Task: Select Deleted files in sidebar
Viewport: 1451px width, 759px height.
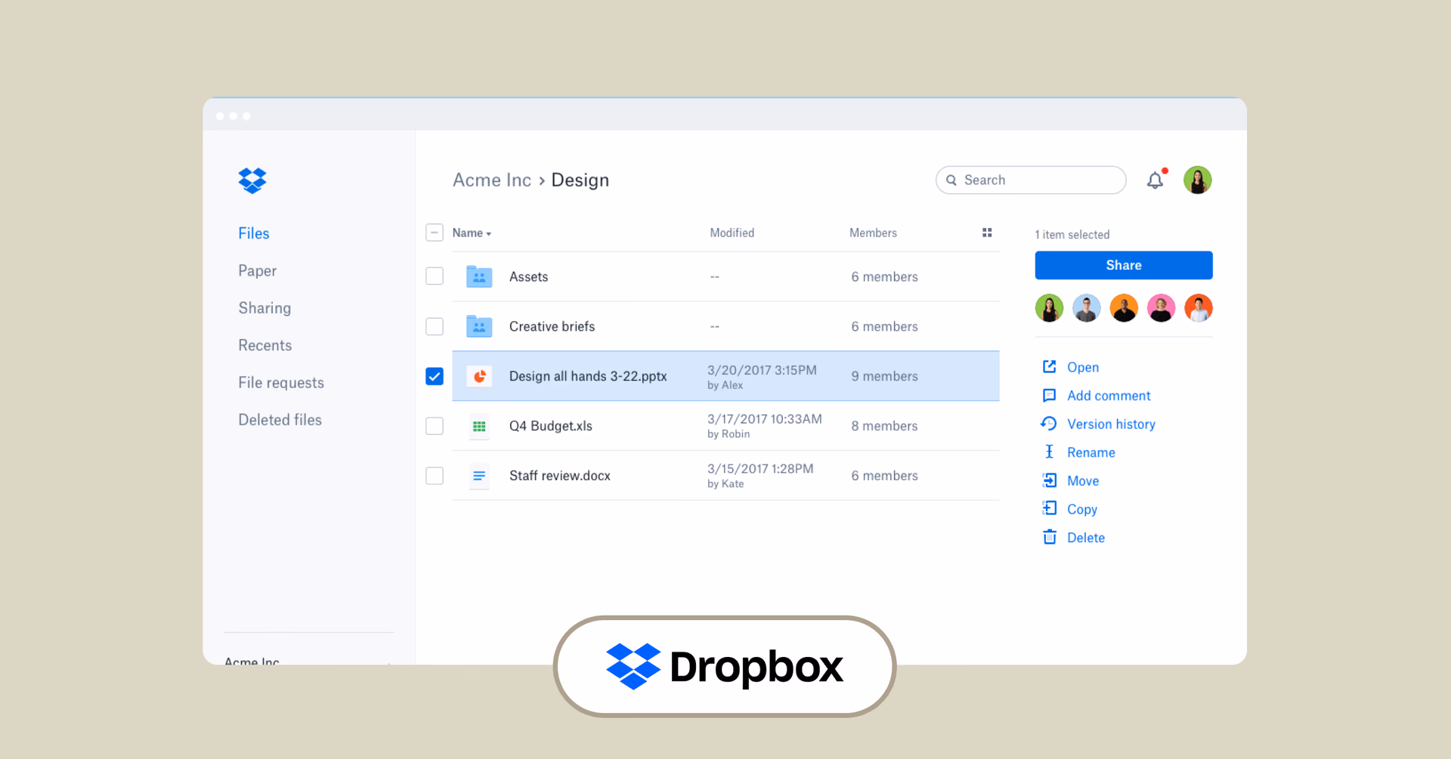Action: 280,420
